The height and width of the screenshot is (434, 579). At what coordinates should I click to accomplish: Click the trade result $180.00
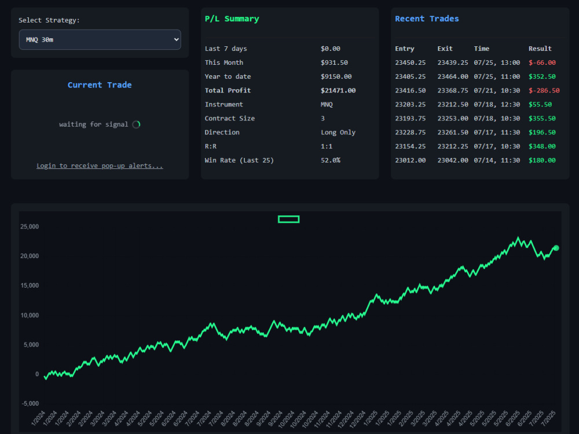[x=542, y=160]
